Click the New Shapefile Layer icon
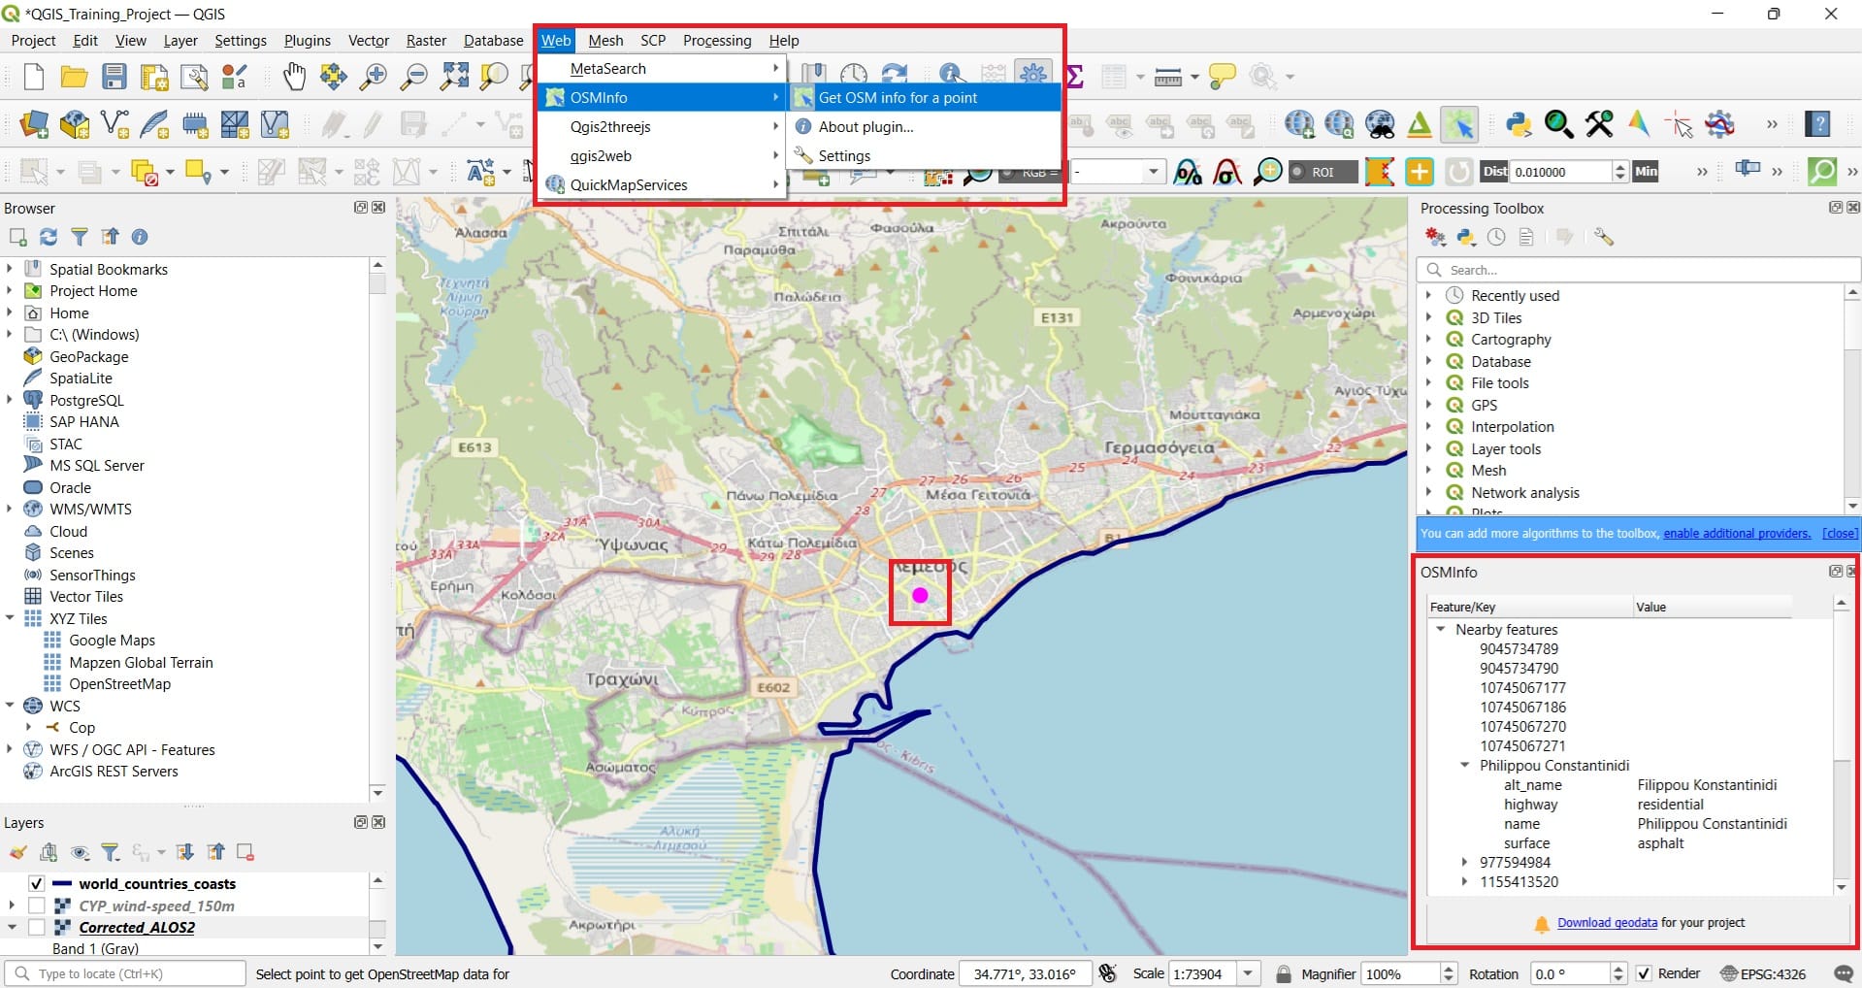The height and width of the screenshot is (988, 1862). coord(114,124)
